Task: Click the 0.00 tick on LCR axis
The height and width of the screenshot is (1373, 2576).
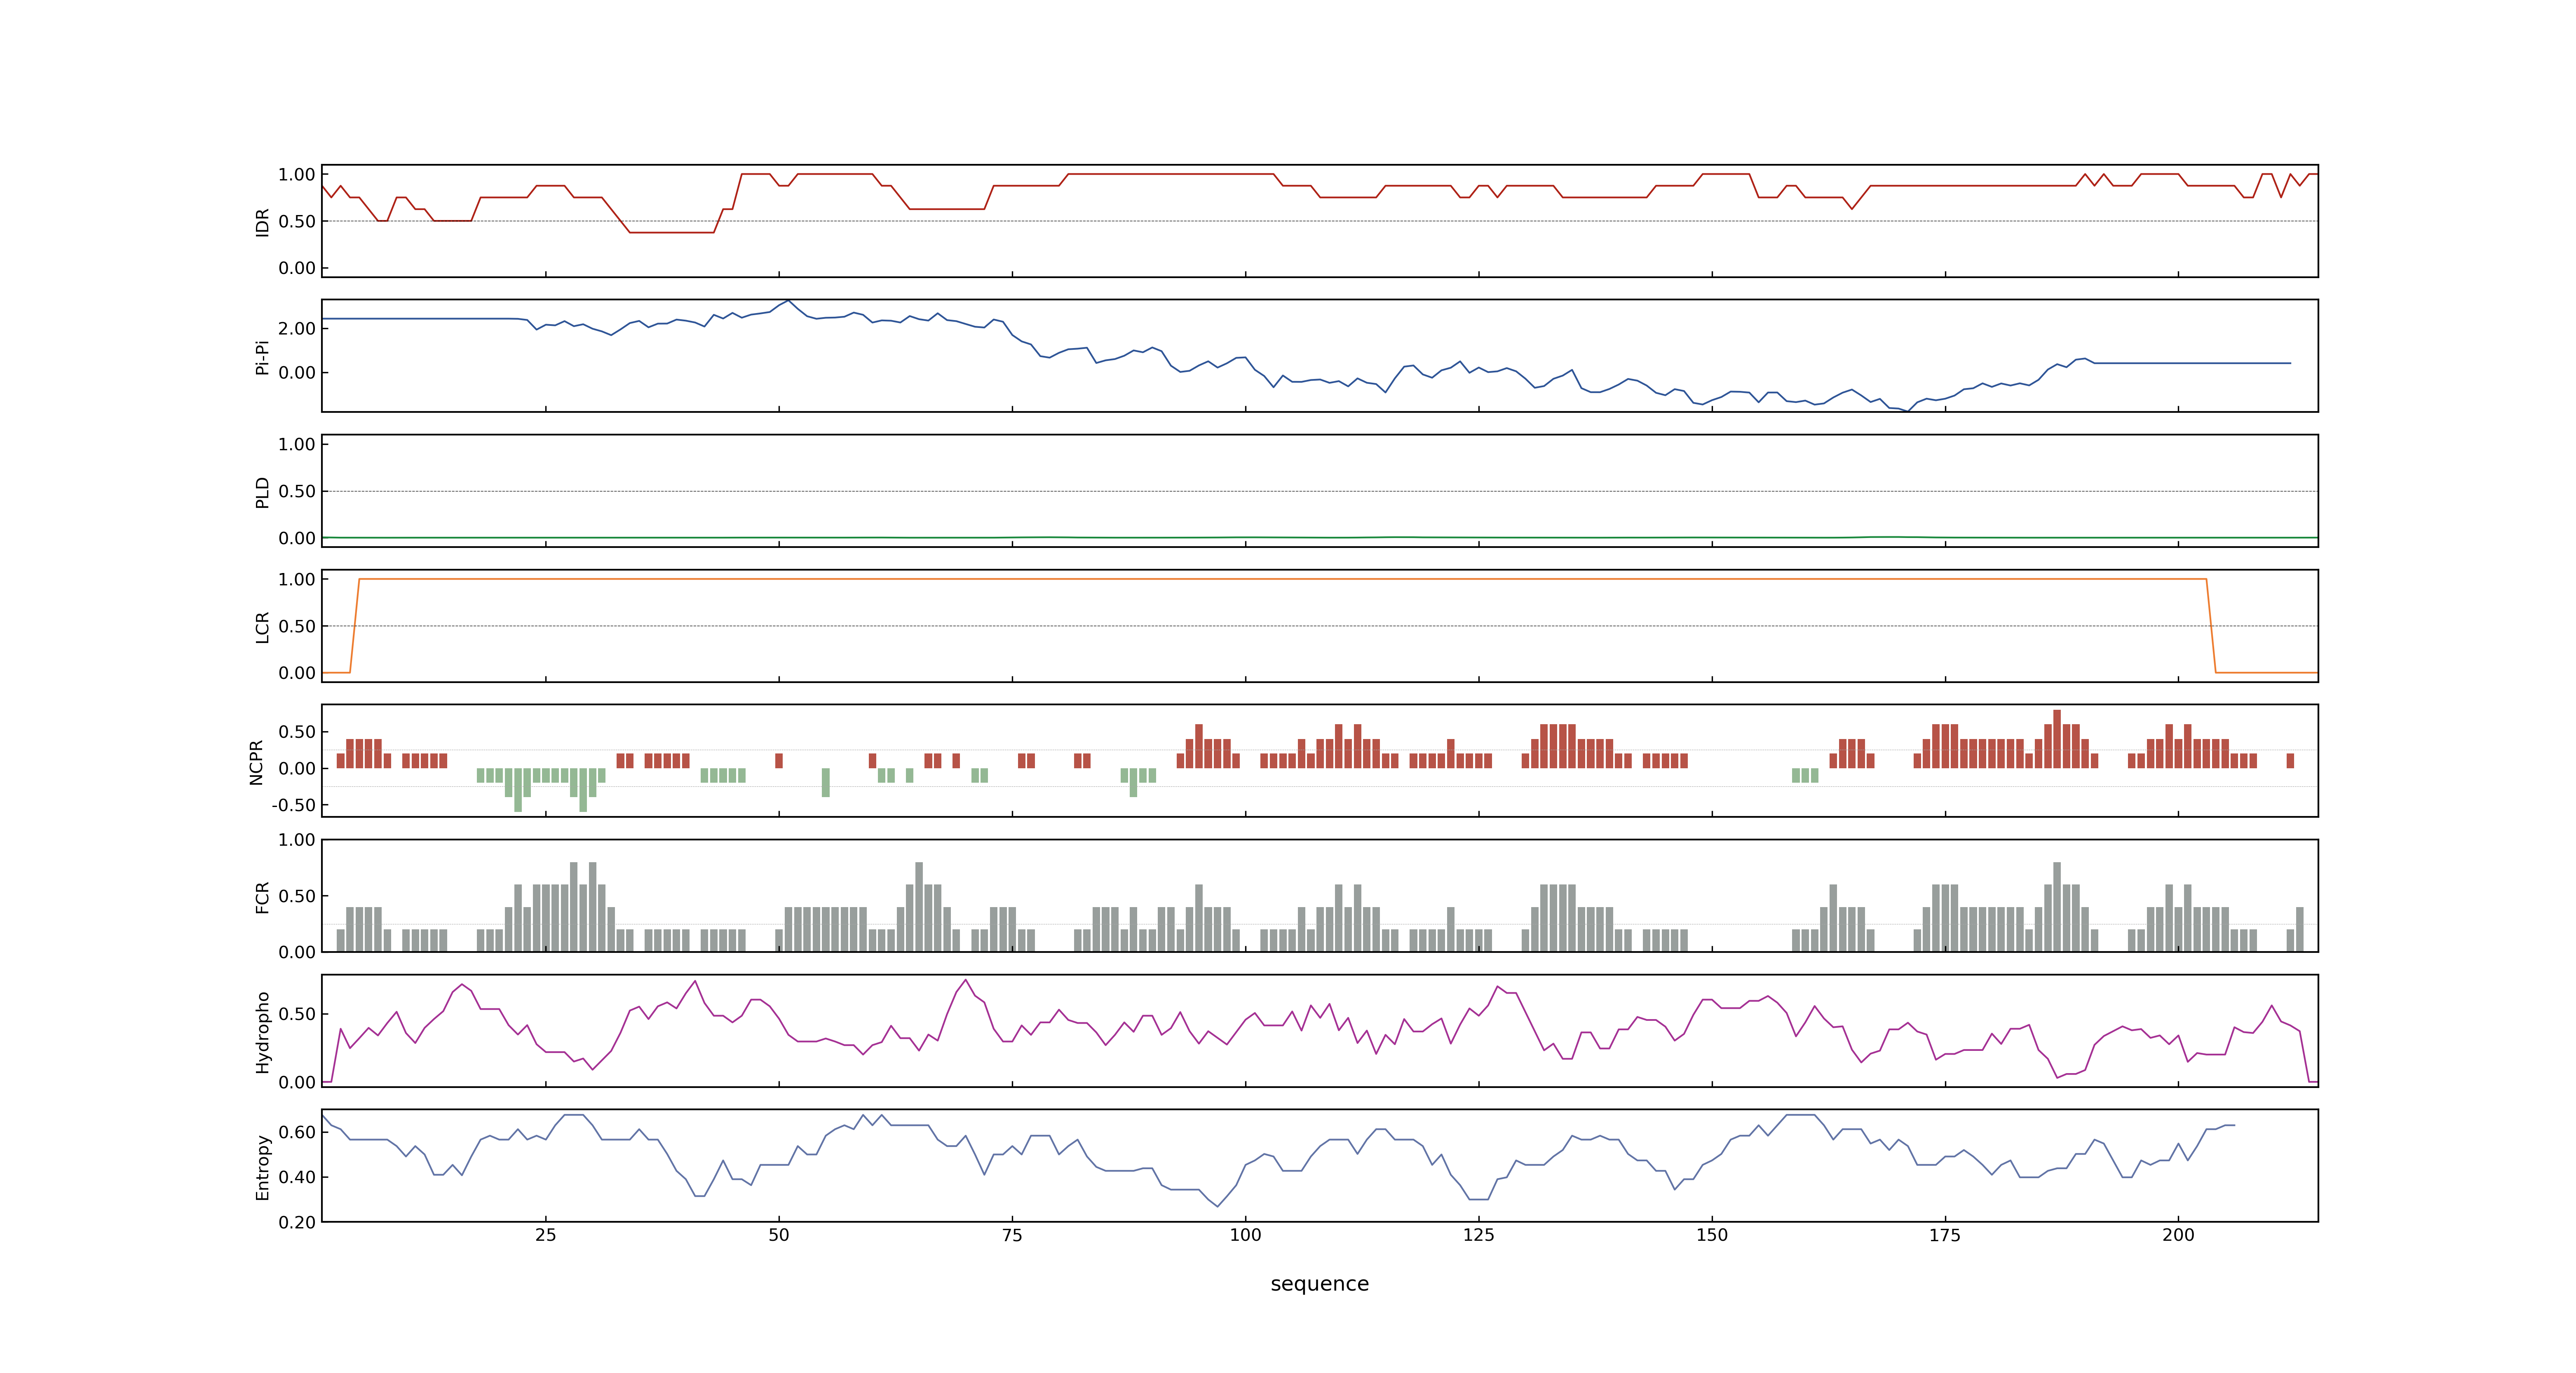Action: pyautogui.click(x=297, y=674)
